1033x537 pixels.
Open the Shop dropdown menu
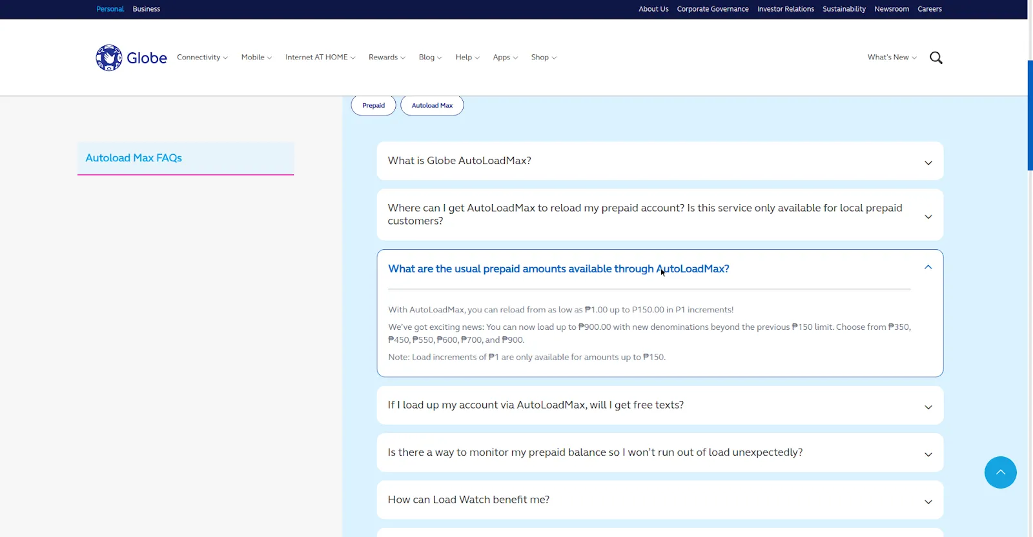(544, 57)
